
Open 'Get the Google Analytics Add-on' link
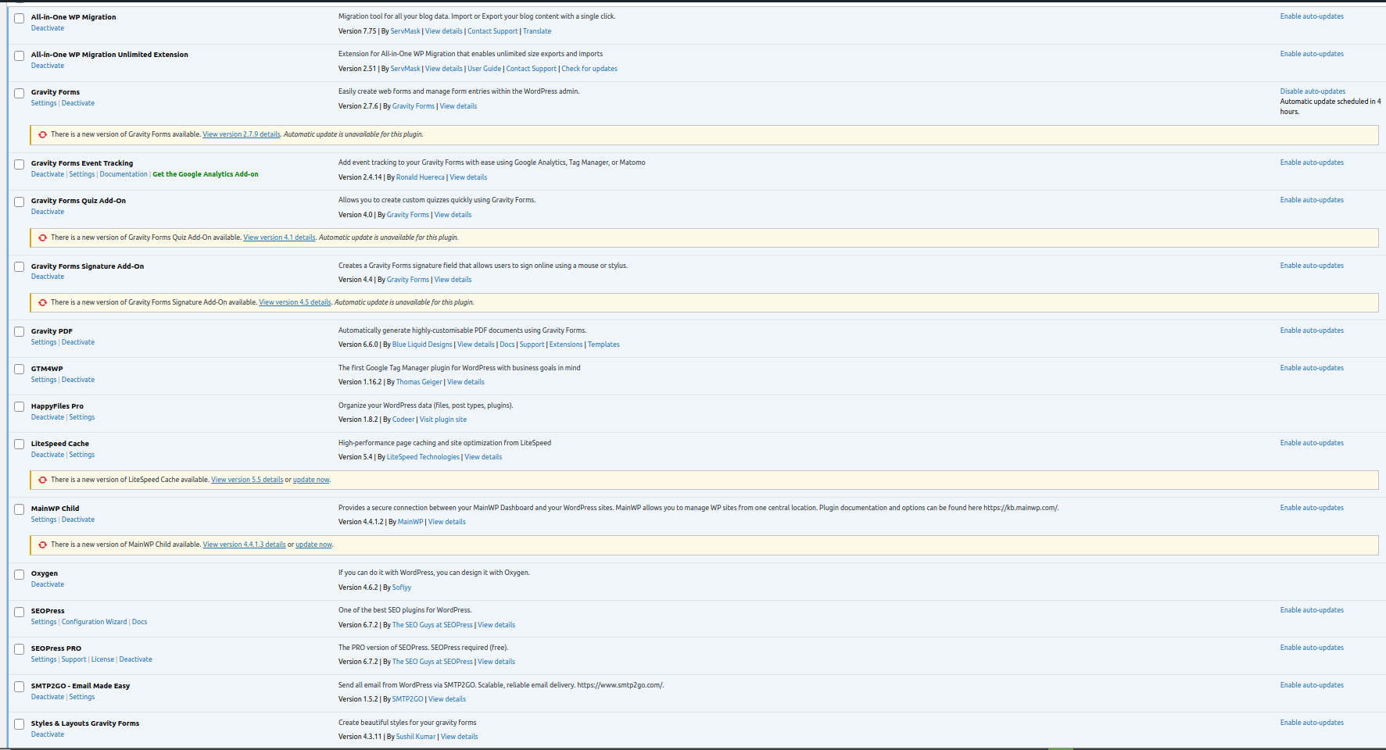[x=205, y=174]
